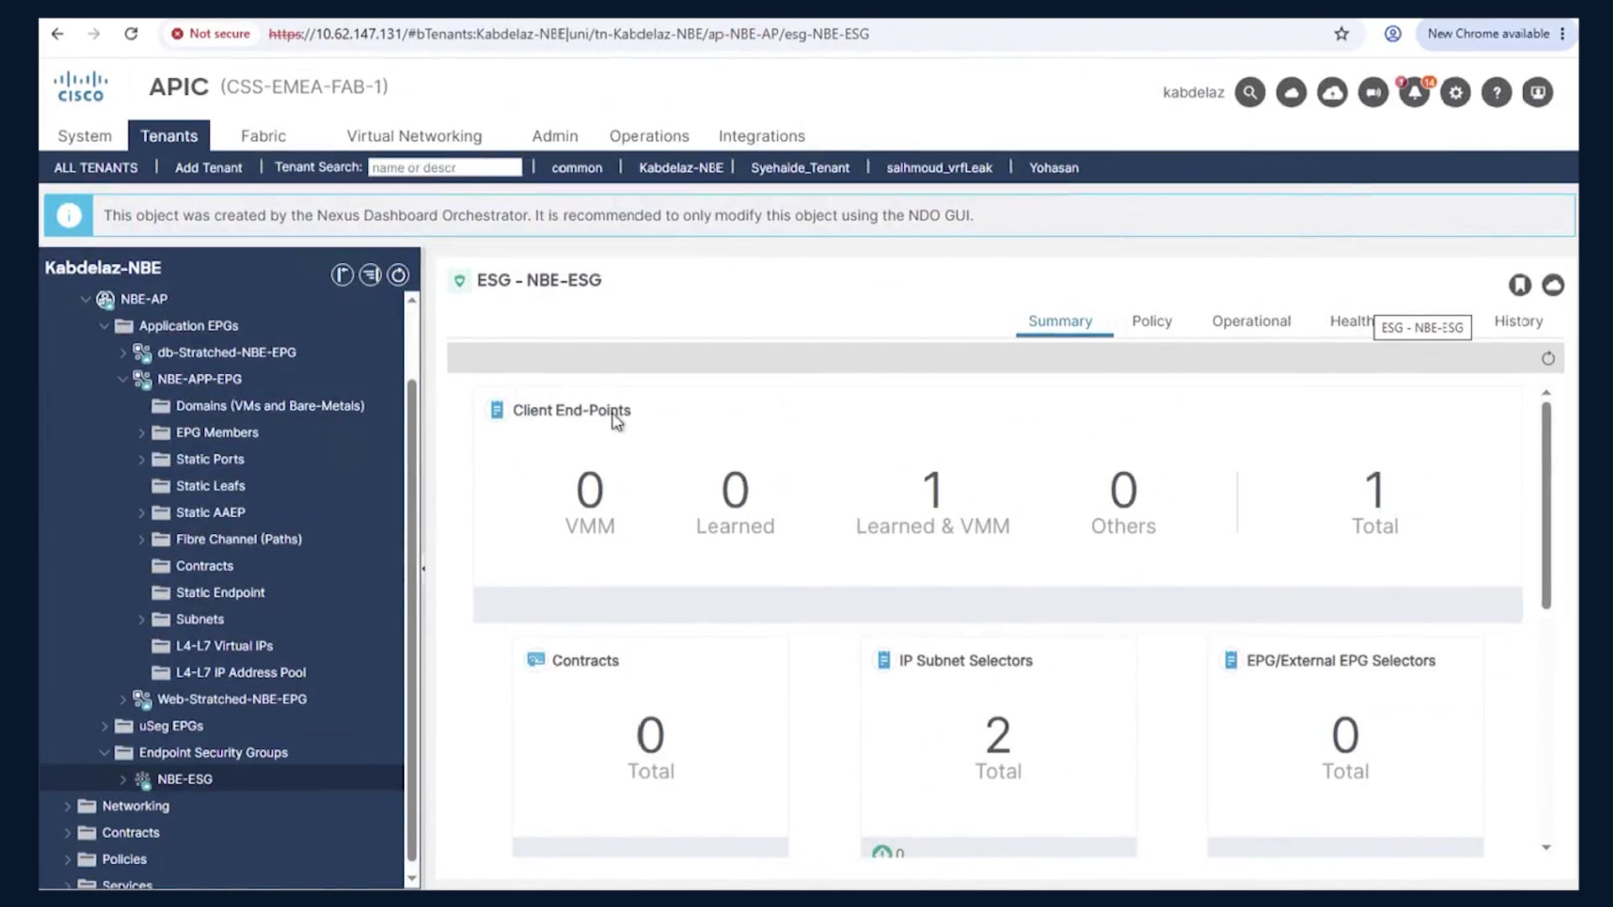Screen dimensions: 1613x907
Task: Expand the Networking folder
Action: 67,806
